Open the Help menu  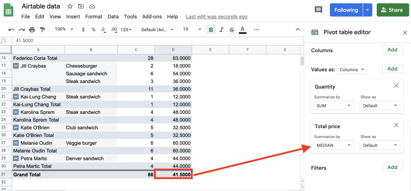(173, 17)
